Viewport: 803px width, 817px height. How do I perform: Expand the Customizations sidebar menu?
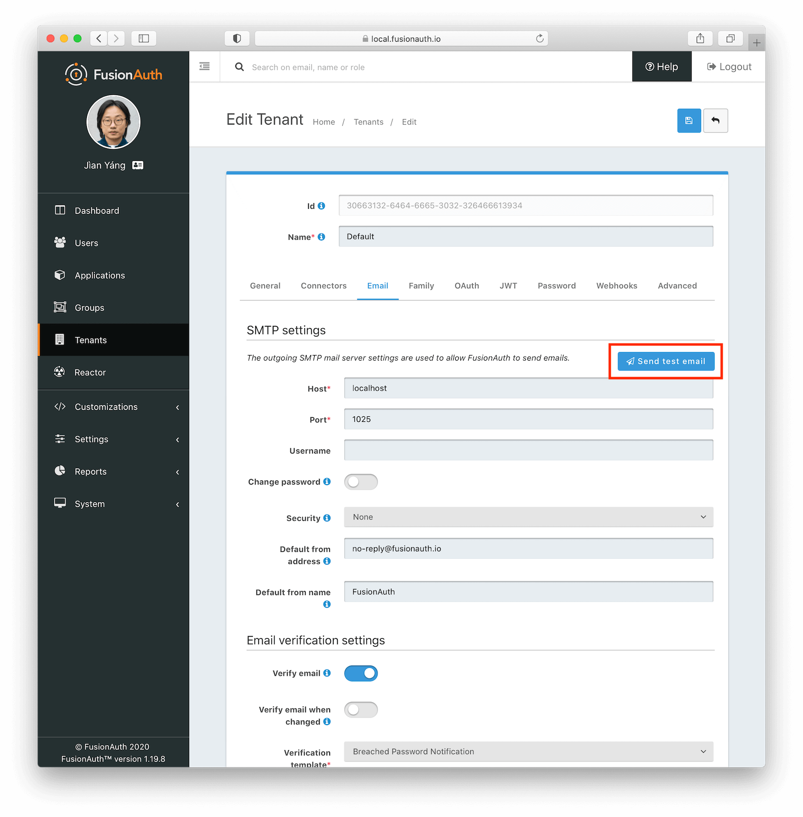tap(113, 407)
